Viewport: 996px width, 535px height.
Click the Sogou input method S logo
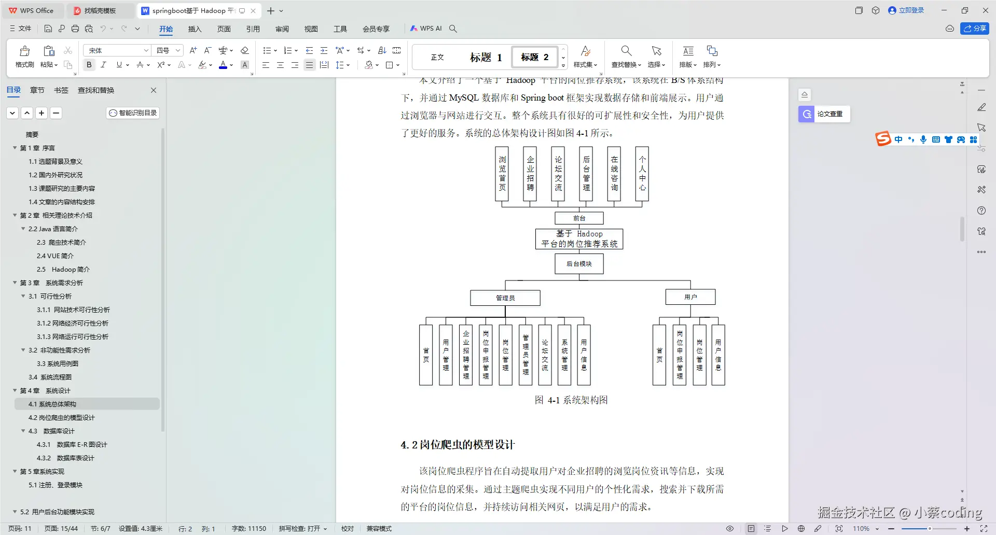coord(883,139)
